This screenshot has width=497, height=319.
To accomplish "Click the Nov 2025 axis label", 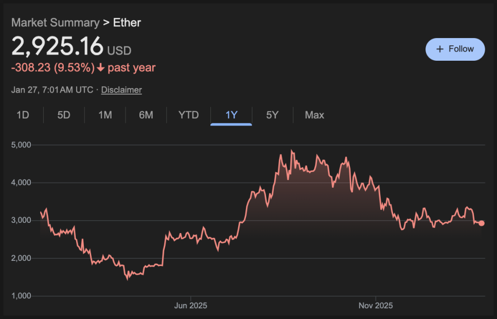I will pyautogui.click(x=376, y=306).
